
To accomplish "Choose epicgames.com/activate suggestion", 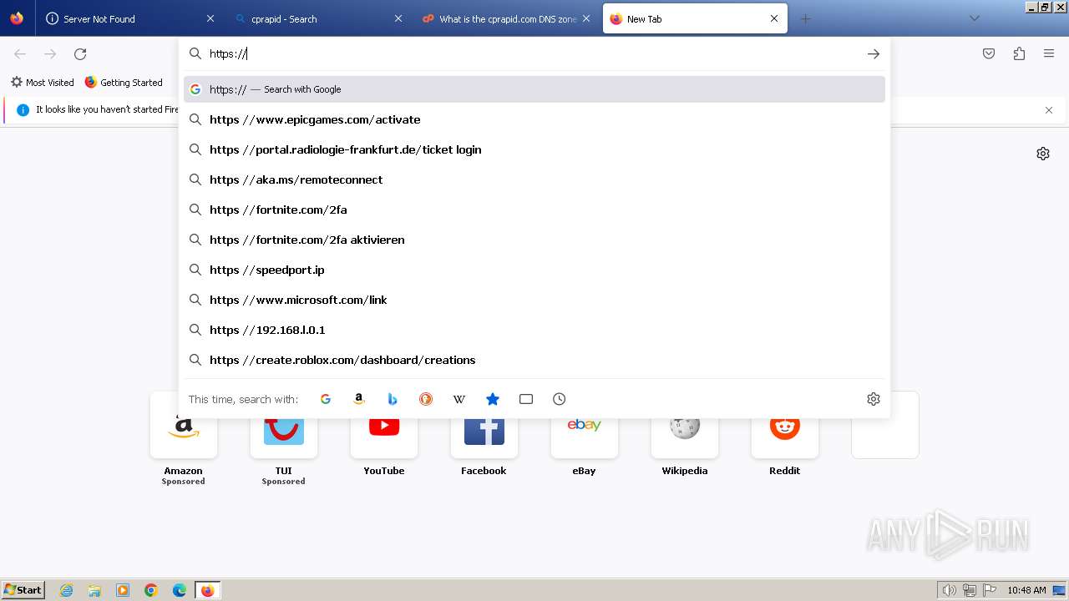I will click(534, 119).
